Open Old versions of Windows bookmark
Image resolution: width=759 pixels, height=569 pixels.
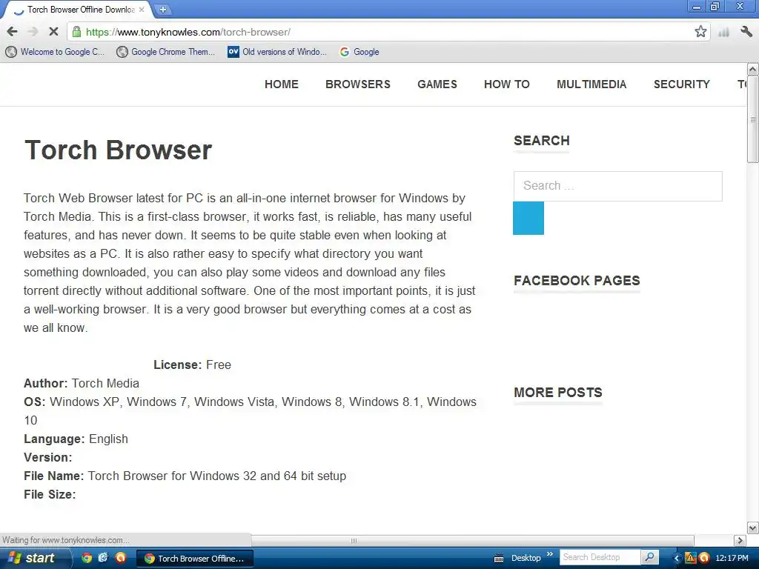click(x=277, y=52)
